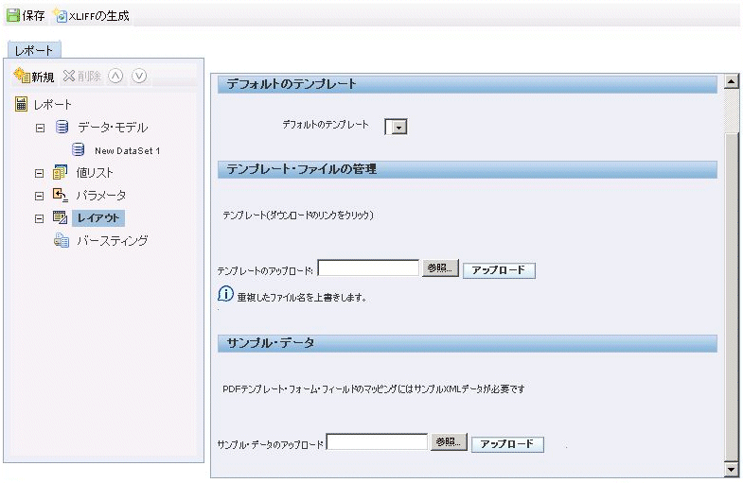Select the highlighted レイアウト tree item
Image resolution: width=743 pixels, height=483 pixels.
98,218
